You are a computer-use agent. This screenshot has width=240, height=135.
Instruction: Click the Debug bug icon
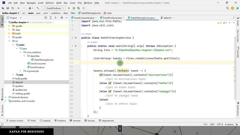tap(74, 8)
